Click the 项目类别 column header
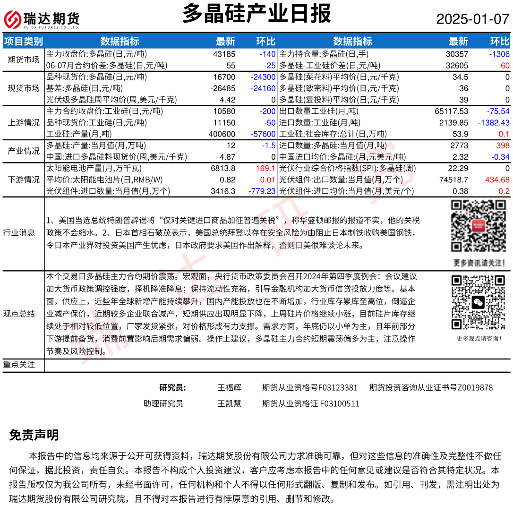Viewport: 513px width, 505px height. point(24,41)
